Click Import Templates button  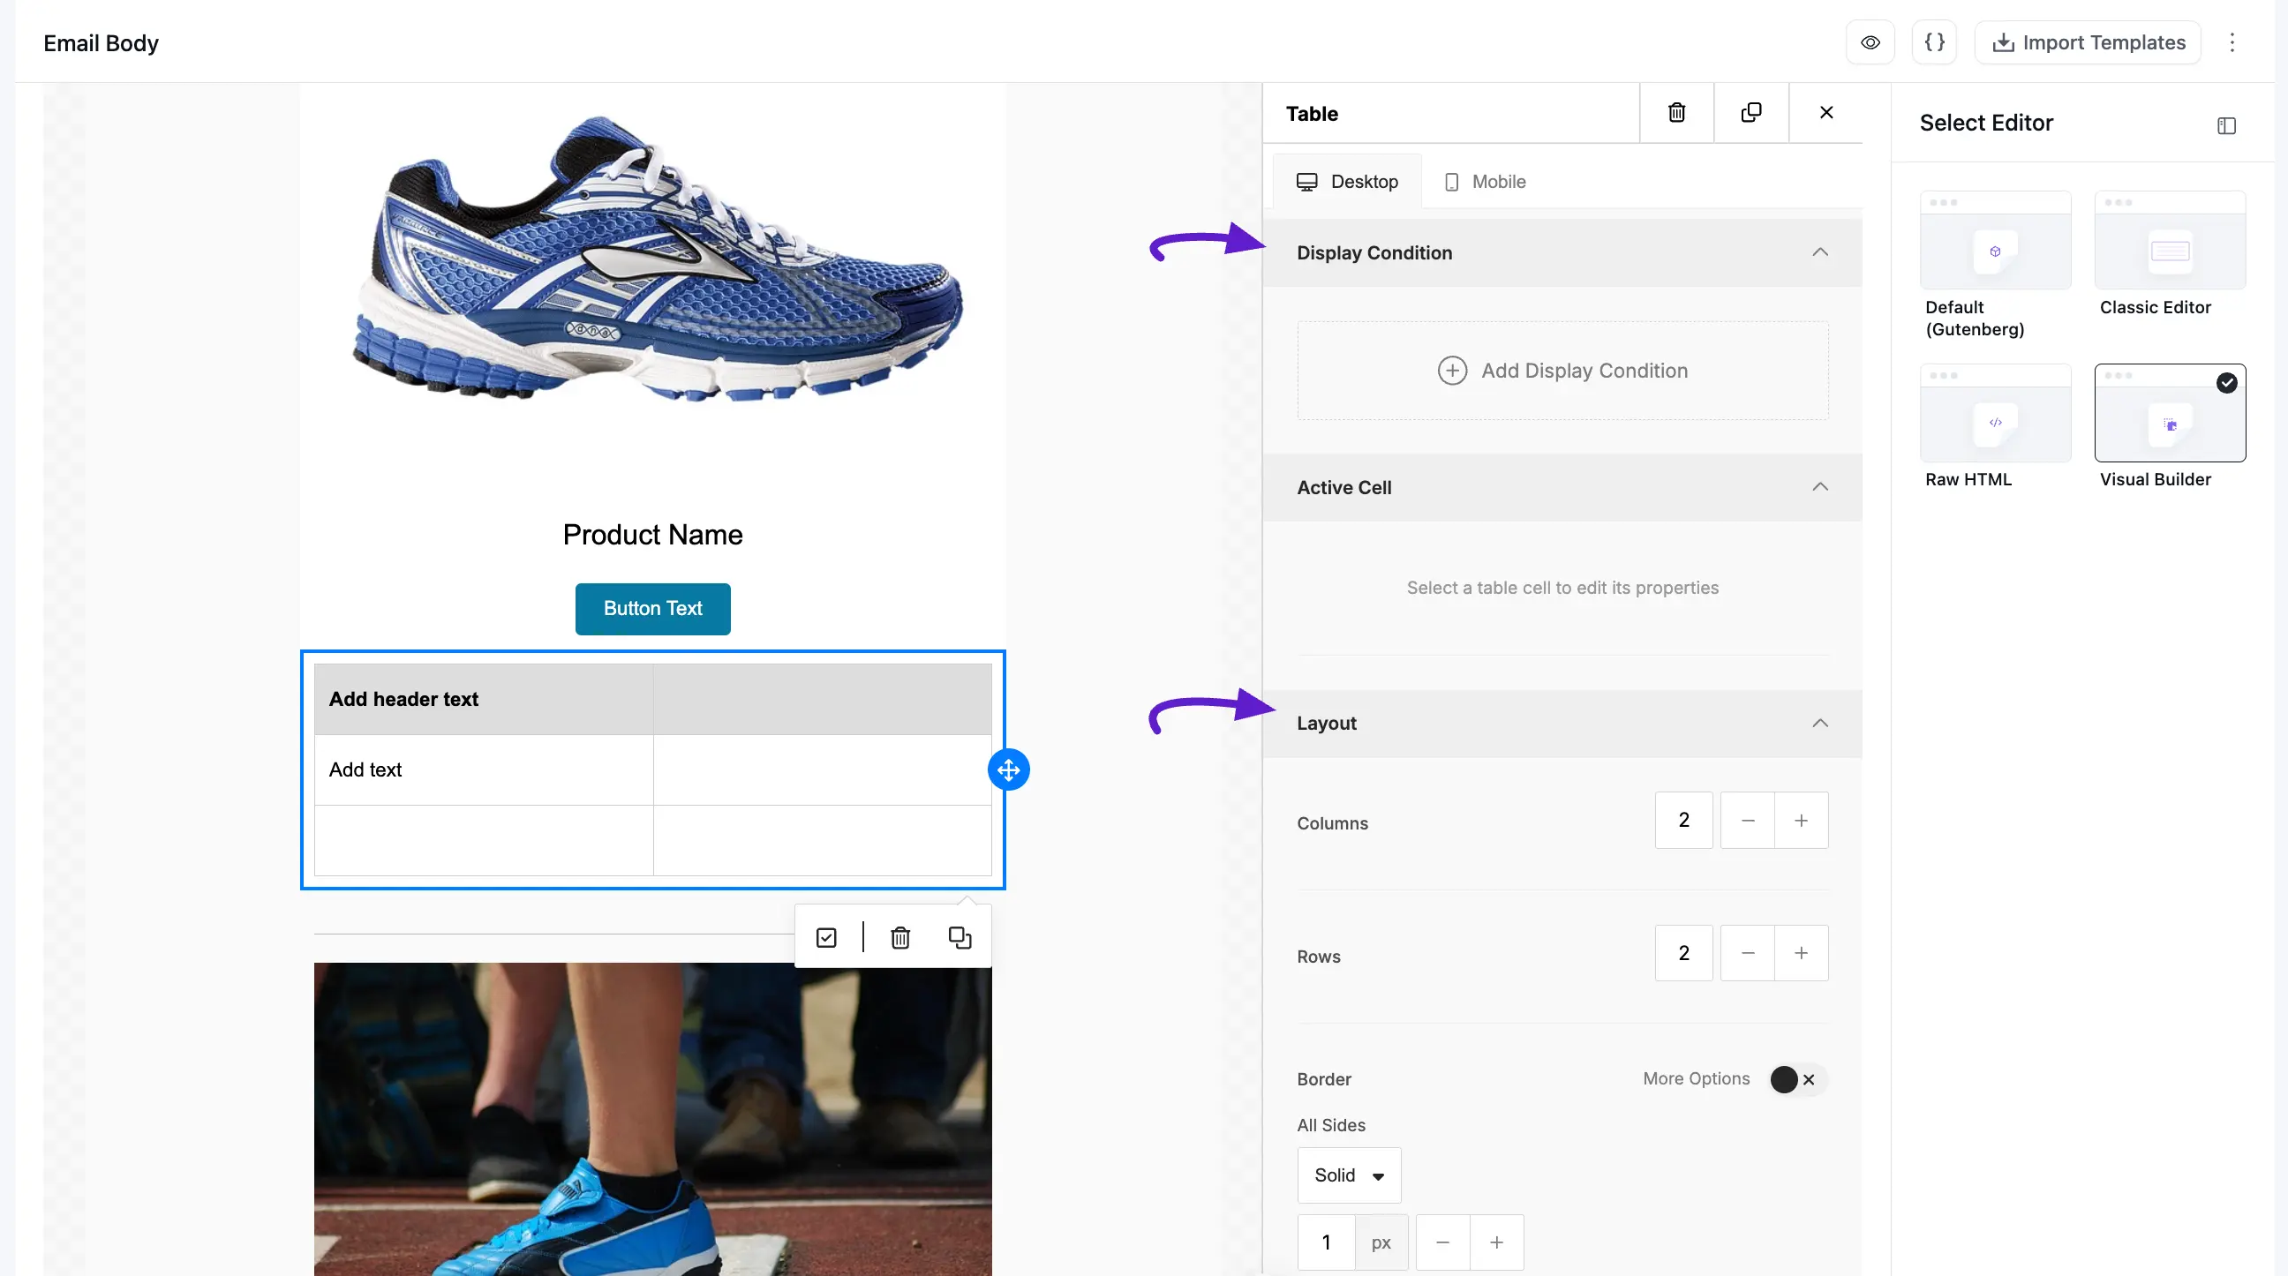coord(2089,42)
